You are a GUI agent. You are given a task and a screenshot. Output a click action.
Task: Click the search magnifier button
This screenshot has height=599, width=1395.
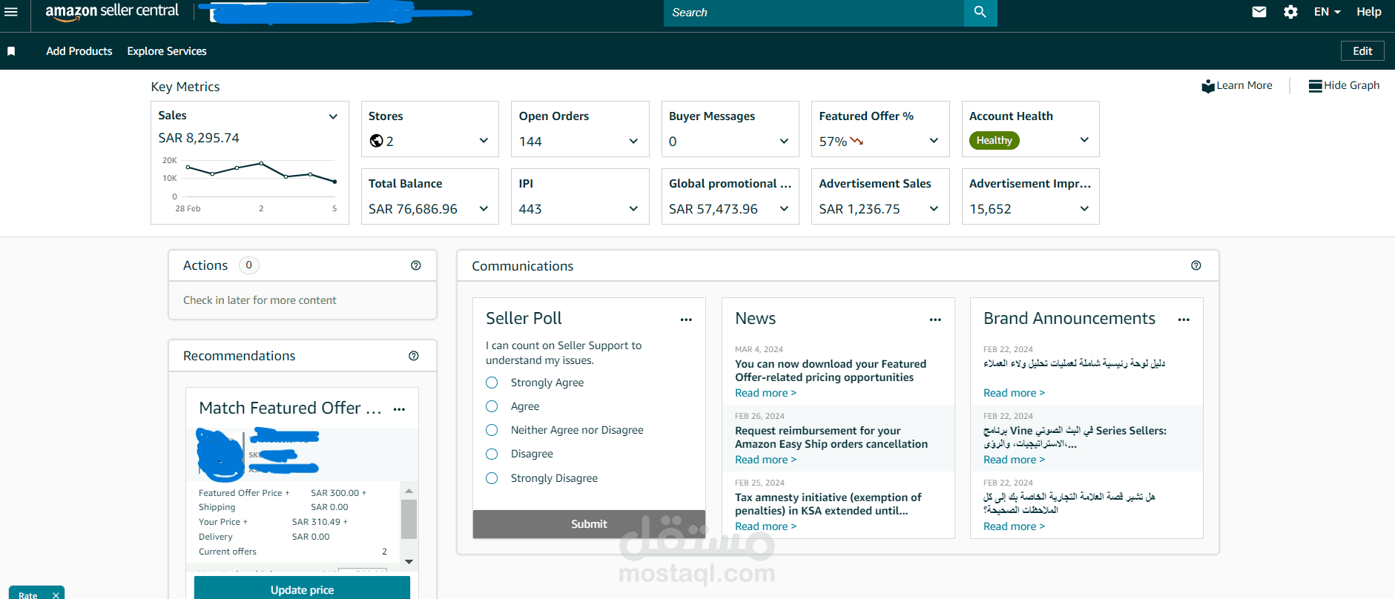point(980,12)
